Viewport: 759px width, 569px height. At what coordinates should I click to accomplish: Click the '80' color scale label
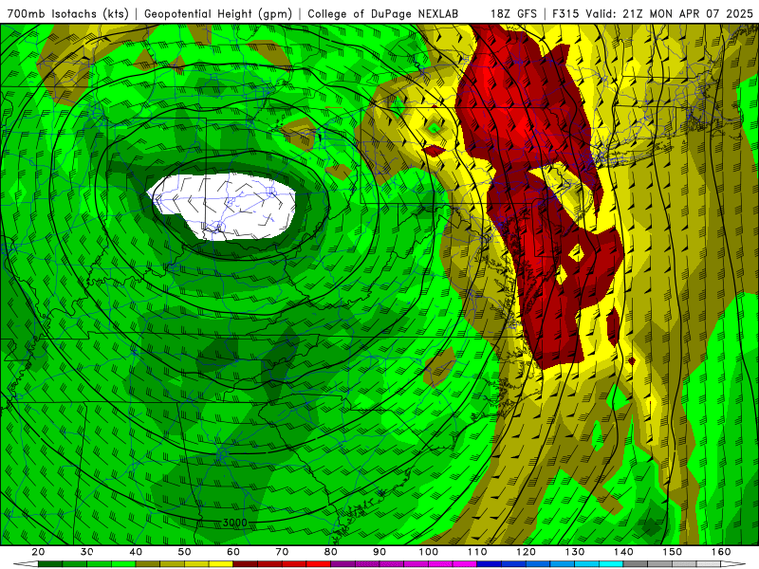coord(331,552)
